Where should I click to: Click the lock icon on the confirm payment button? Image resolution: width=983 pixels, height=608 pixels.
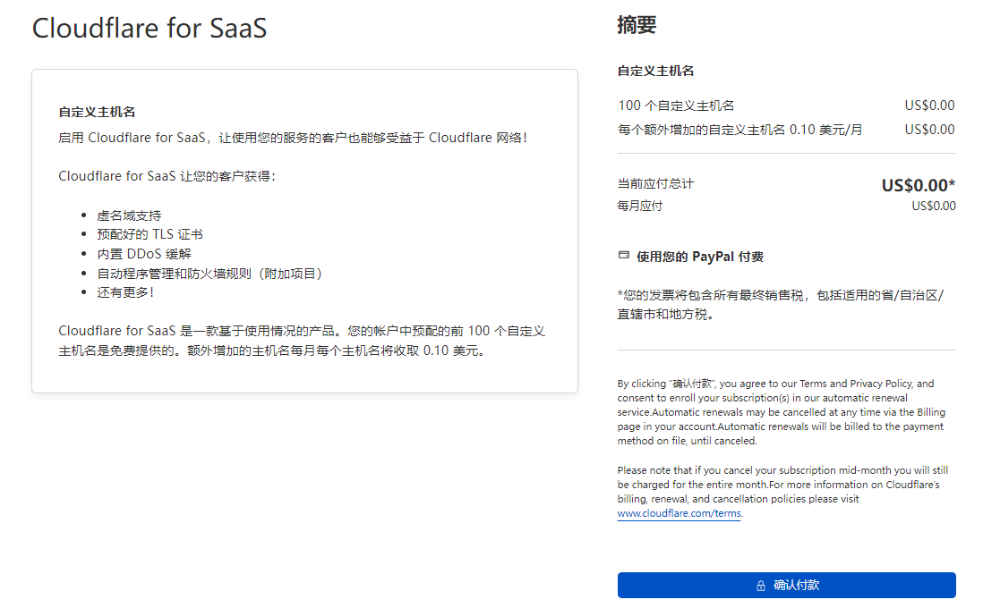pyautogui.click(x=761, y=586)
